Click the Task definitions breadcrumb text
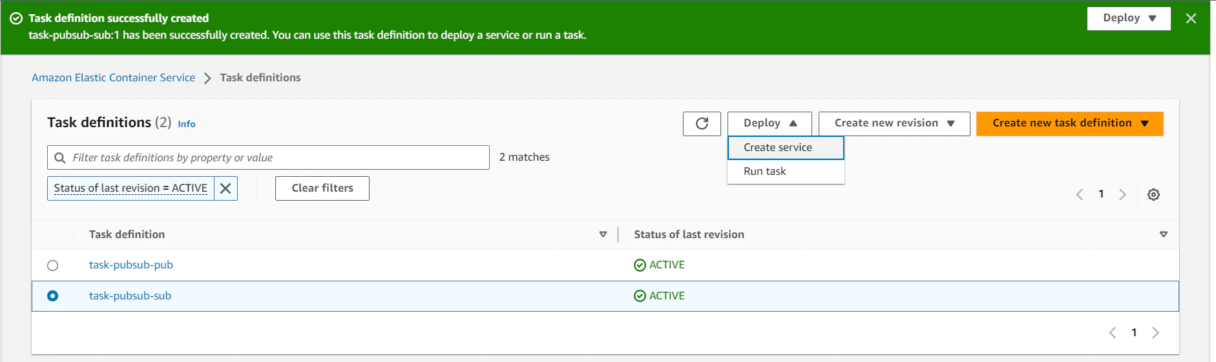 coord(260,77)
